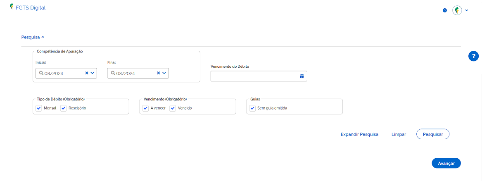Click the Avançar button
482x181 pixels.
tap(446, 163)
